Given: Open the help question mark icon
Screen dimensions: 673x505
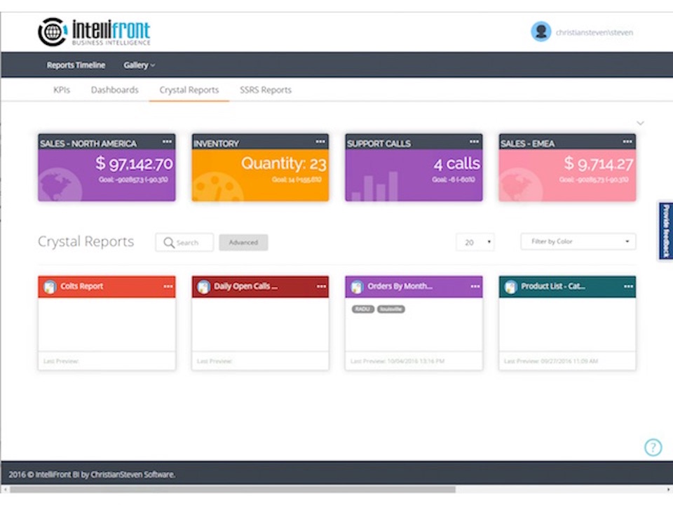Looking at the screenshot, I should pyautogui.click(x=653, y=447).
